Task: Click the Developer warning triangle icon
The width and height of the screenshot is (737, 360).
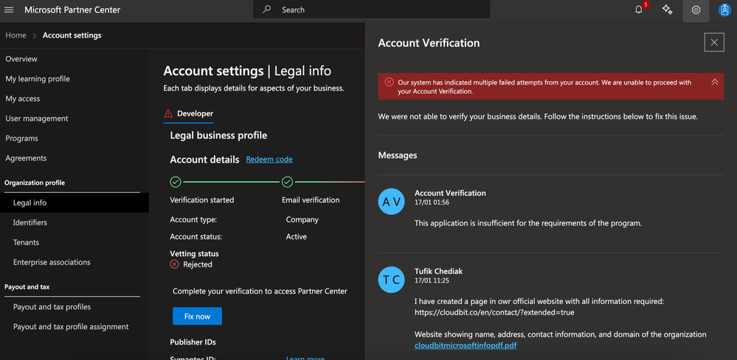Action: [x=168, y=113]
